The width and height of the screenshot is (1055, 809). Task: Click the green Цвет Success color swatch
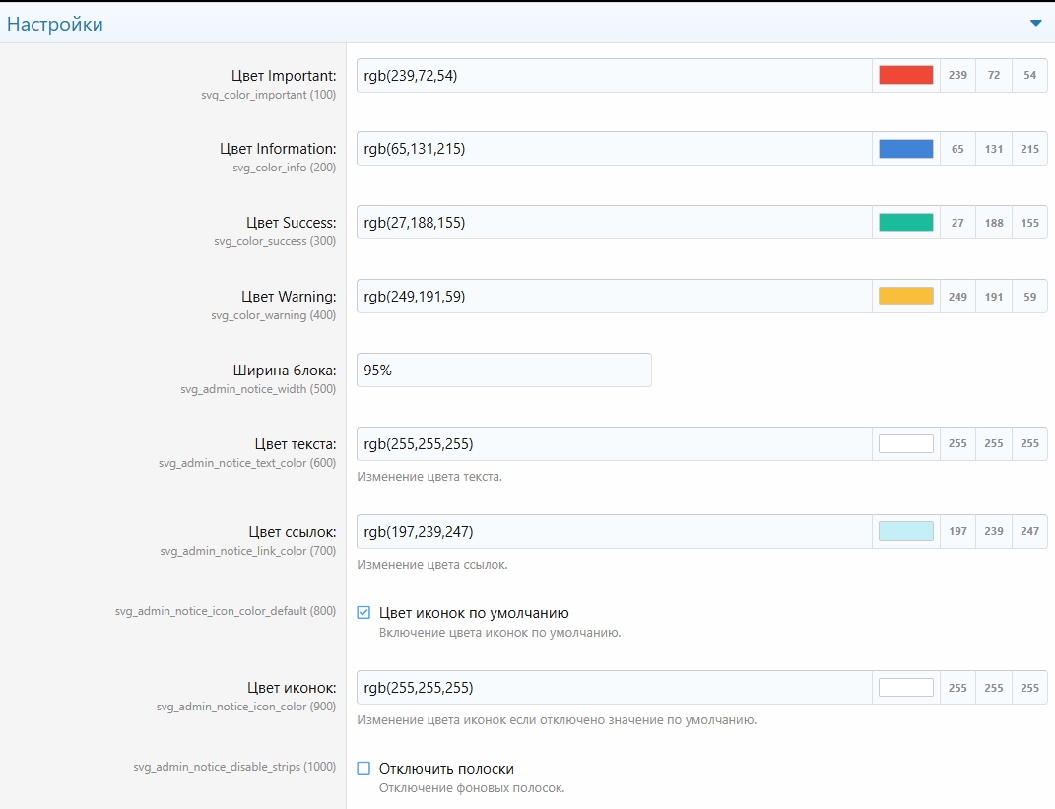pyautogui.click(x=905, y=223)
